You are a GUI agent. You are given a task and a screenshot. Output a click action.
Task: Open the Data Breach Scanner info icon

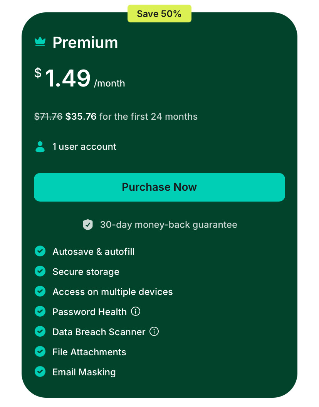click(154, 331)
